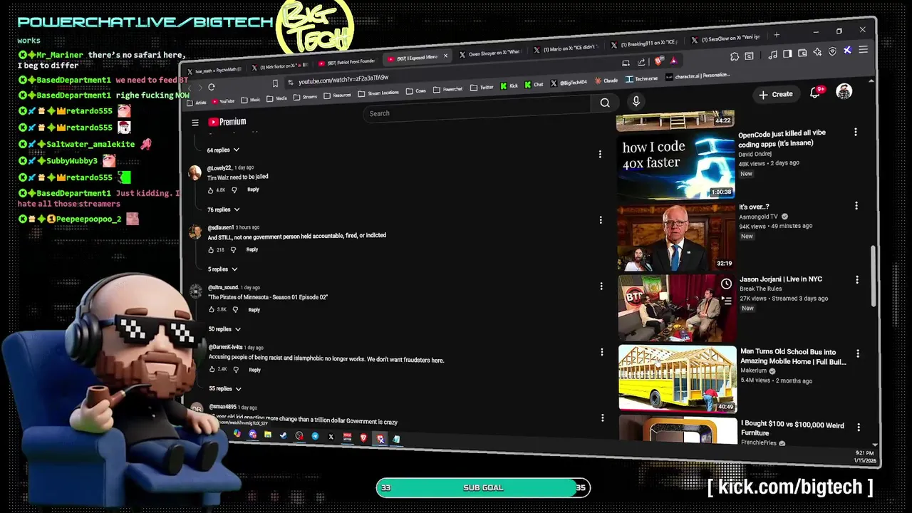The width and height of the screenshot is (912, 513).
Task: Click the YouTube Premium logo
Action: [x=227, y=122]
